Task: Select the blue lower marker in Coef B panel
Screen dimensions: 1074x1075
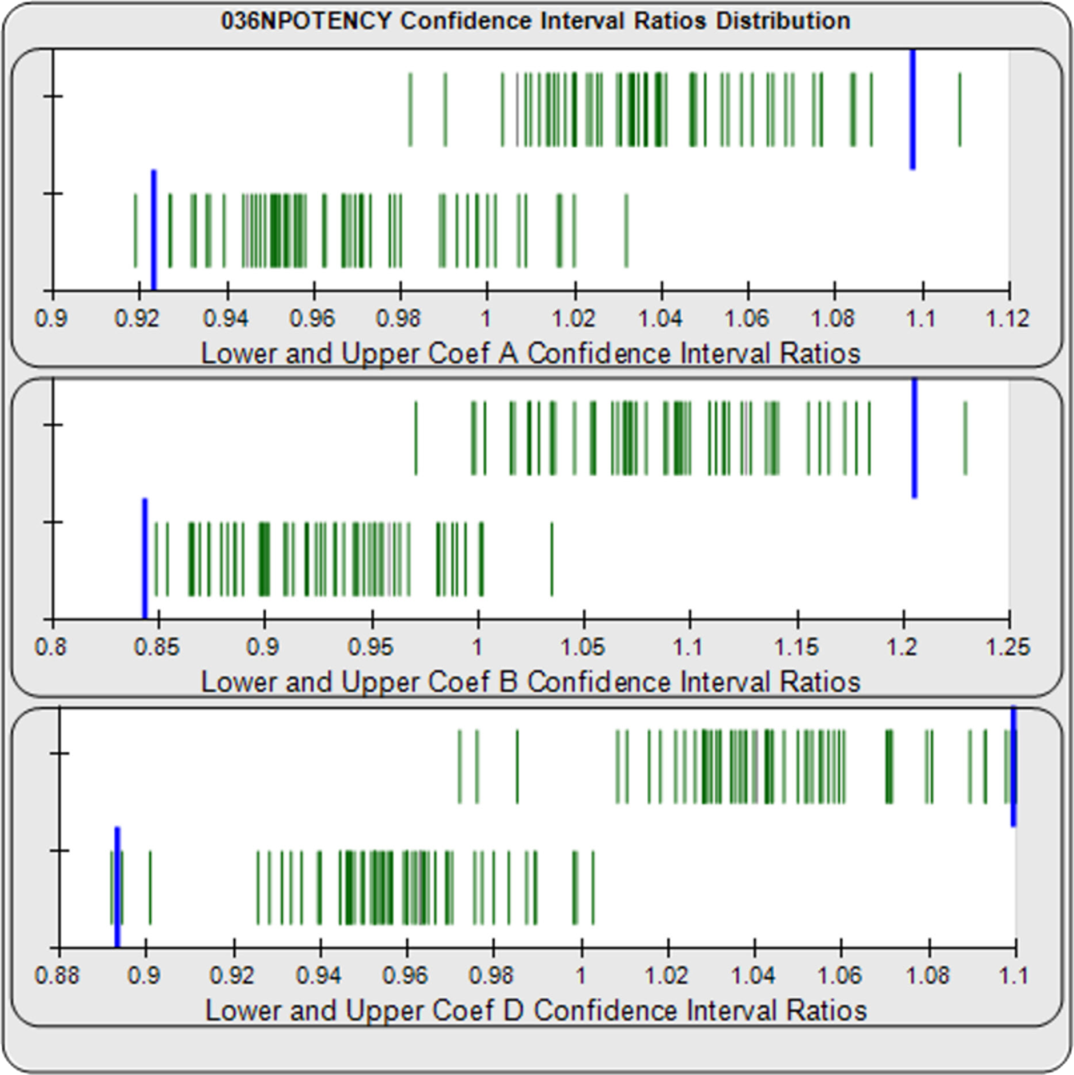Action: [x=144, y=556]
